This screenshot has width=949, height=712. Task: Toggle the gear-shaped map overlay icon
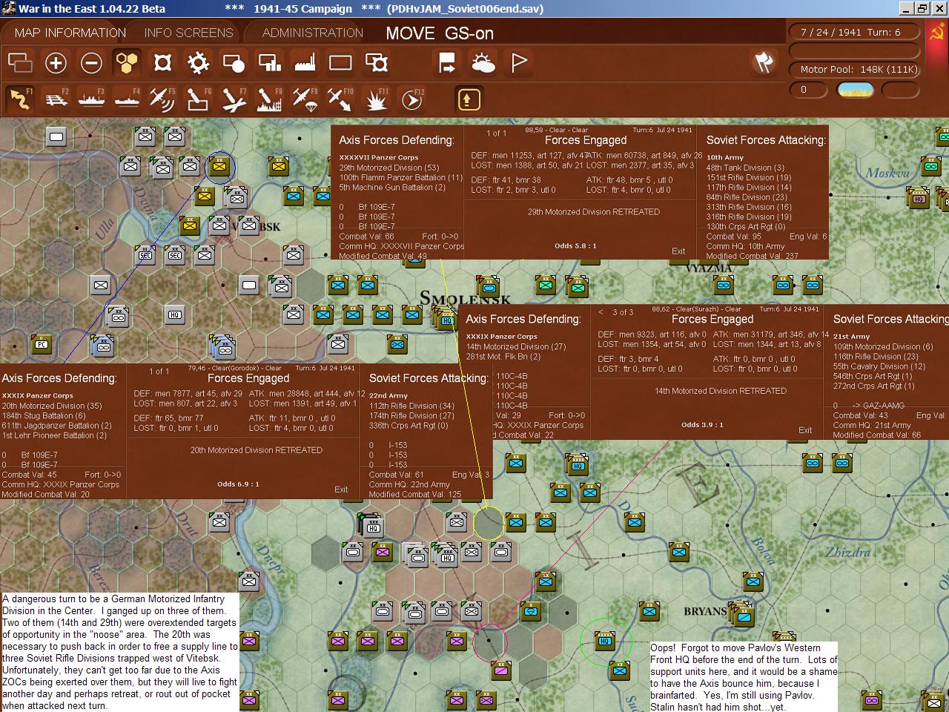tap(198, 63)
